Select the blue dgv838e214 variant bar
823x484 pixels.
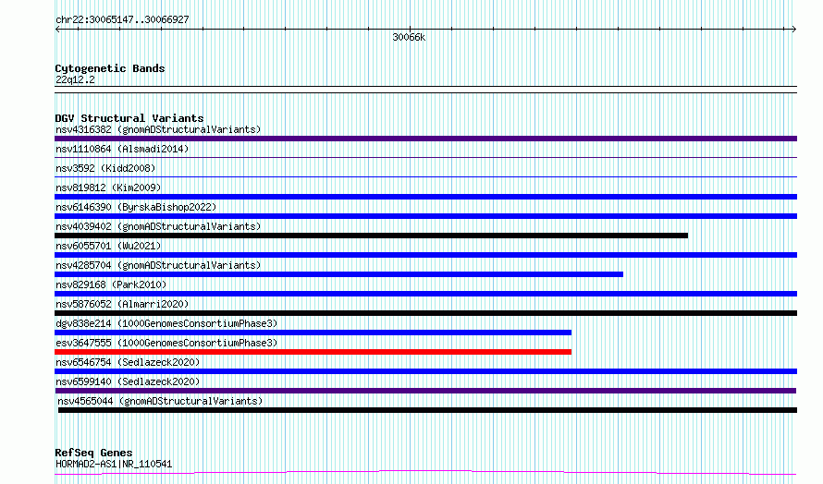pos(313,333)
